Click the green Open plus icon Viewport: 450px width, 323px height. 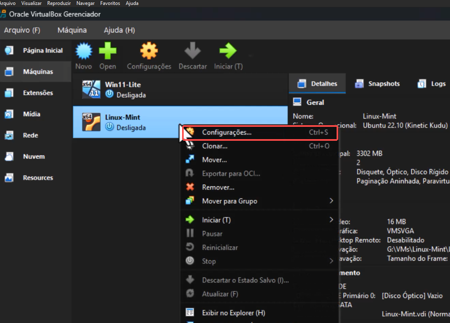coord(108,51)
